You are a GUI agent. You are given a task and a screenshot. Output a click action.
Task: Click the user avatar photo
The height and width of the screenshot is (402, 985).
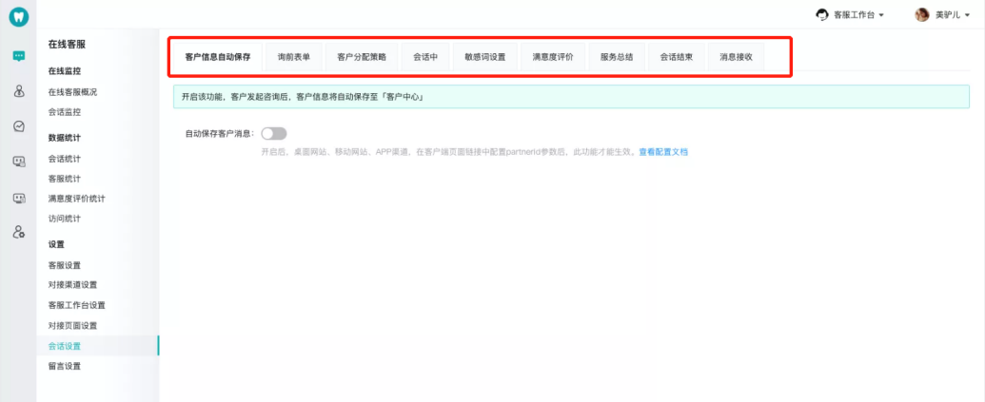coord(921,15)
